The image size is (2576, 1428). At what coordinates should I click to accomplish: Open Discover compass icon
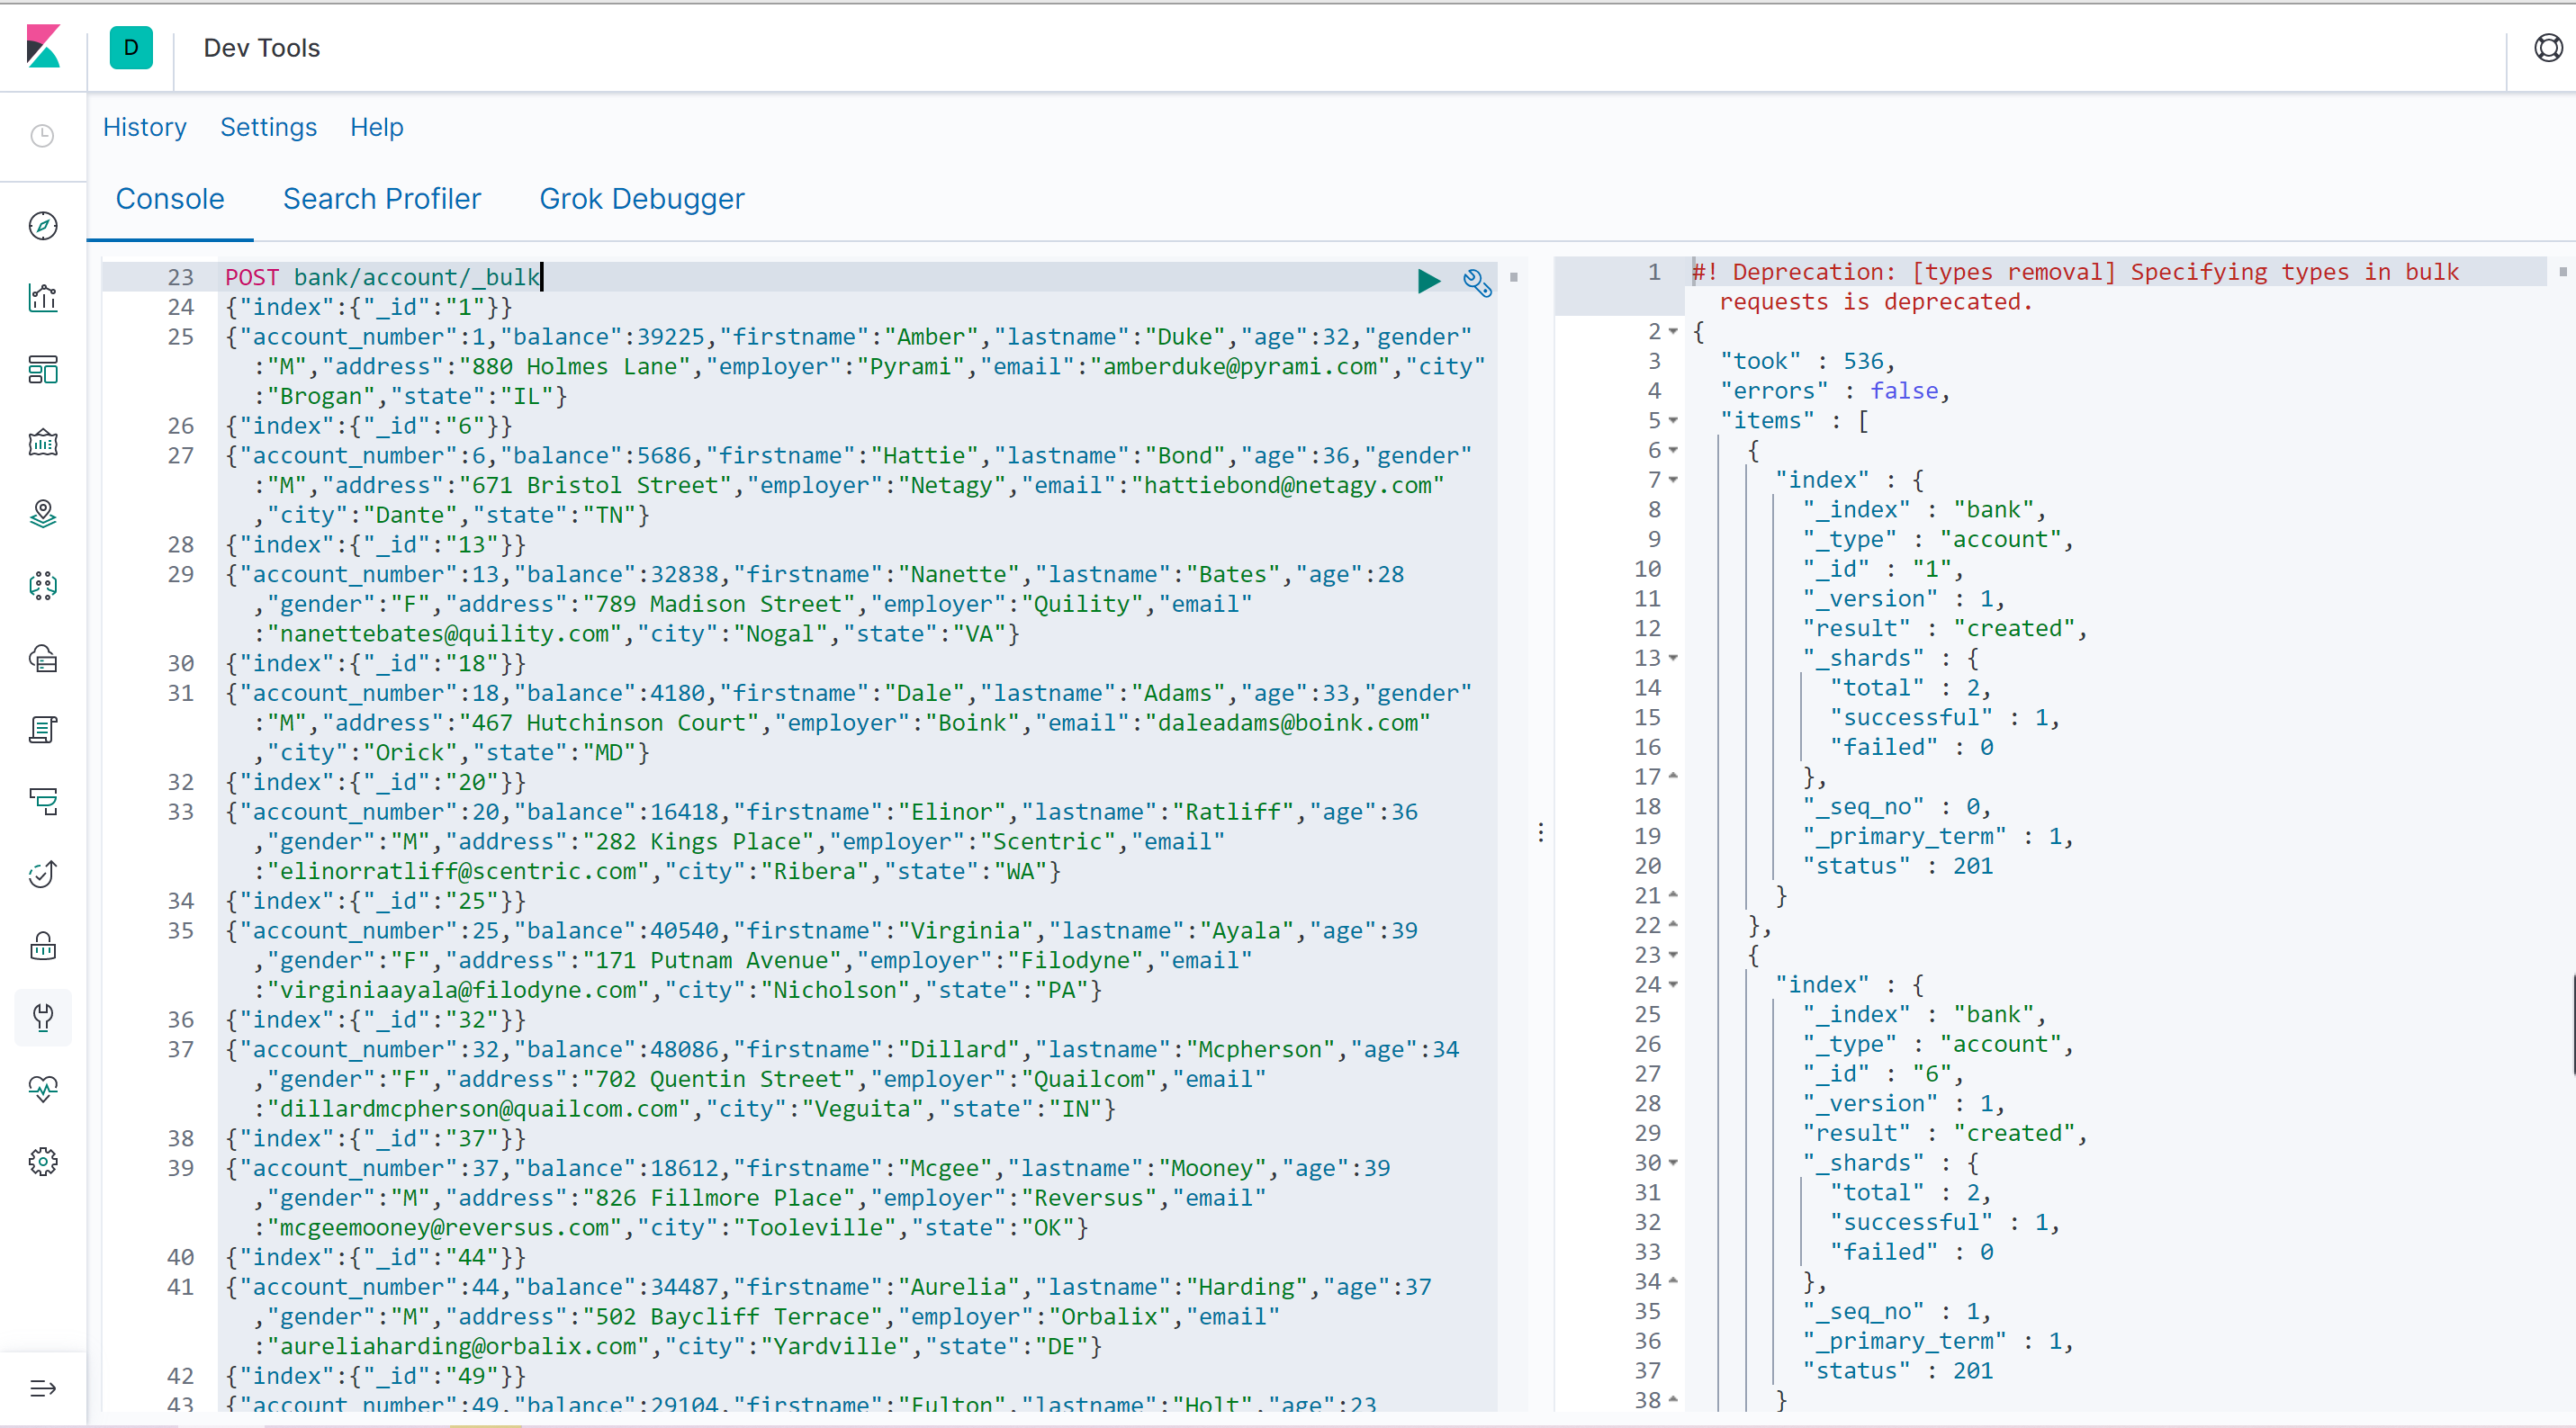[x=43, y=226]
